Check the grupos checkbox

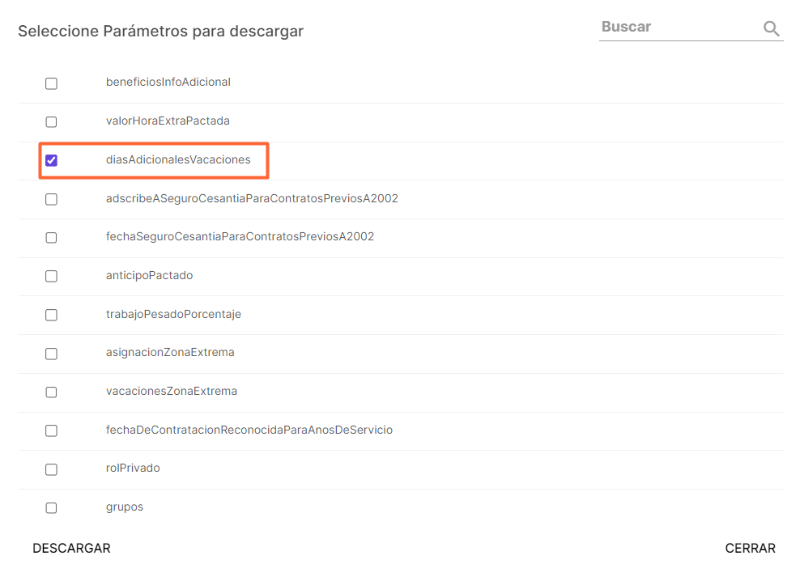[x=52, y=507]
